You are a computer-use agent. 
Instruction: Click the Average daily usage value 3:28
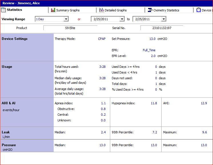point(103,89)
